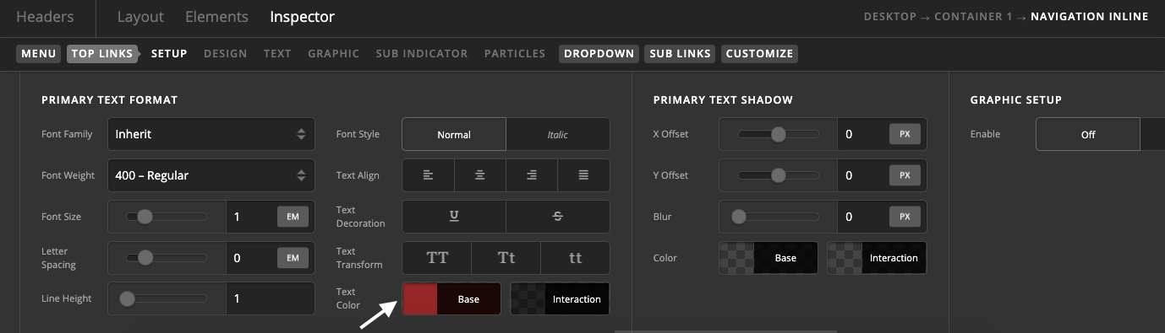The image size is (1165, 333).
Task: Align text right
Action: pos(532,175)
